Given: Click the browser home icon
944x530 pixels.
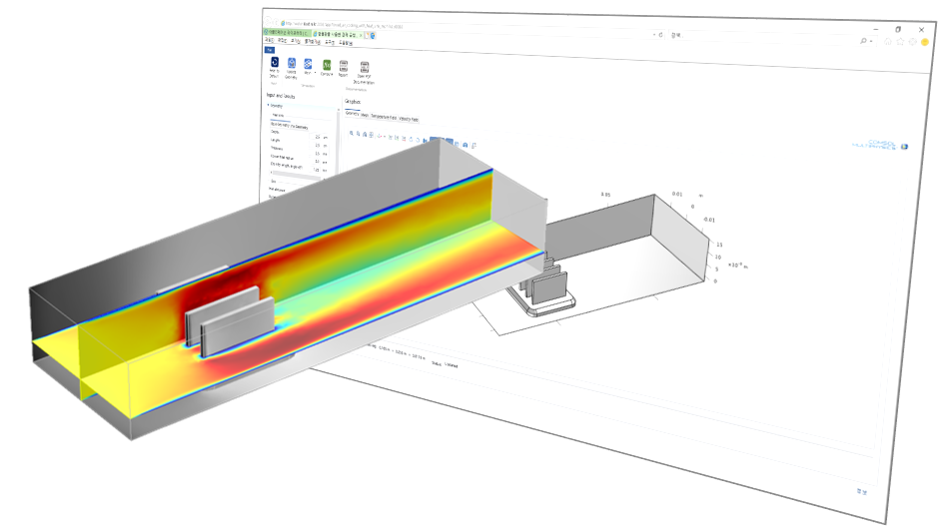Looking at the screenshot, I should (x=886, y=41).
